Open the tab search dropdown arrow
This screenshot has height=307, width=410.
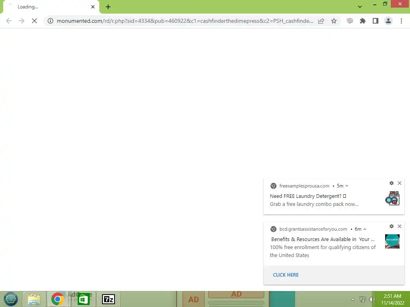point(360,7)
